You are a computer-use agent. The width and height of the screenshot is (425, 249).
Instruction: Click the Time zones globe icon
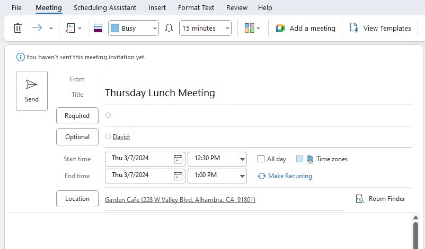tap(310, 159)
